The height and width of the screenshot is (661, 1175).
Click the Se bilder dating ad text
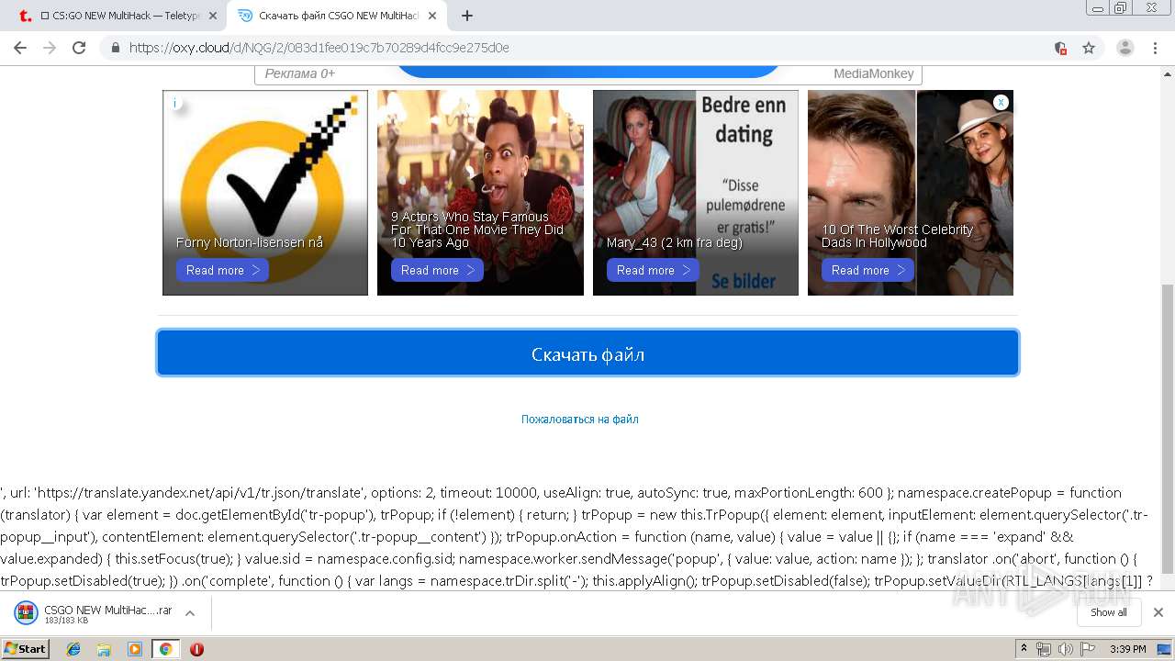744,281
